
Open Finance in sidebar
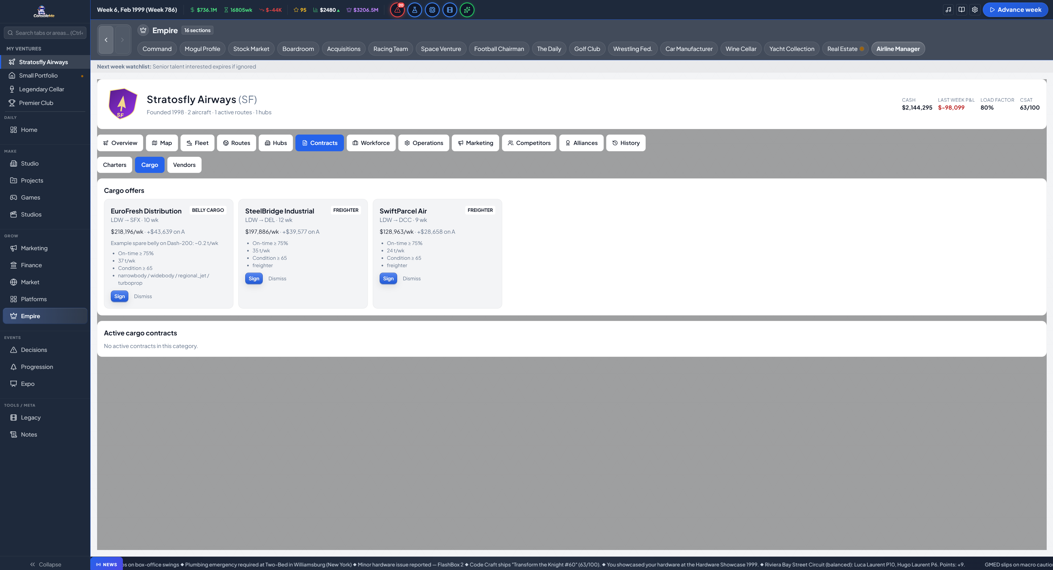(x=45, y=265)
